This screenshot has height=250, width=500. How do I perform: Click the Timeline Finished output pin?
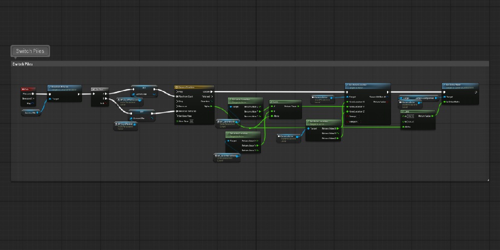tap(212, 96)
